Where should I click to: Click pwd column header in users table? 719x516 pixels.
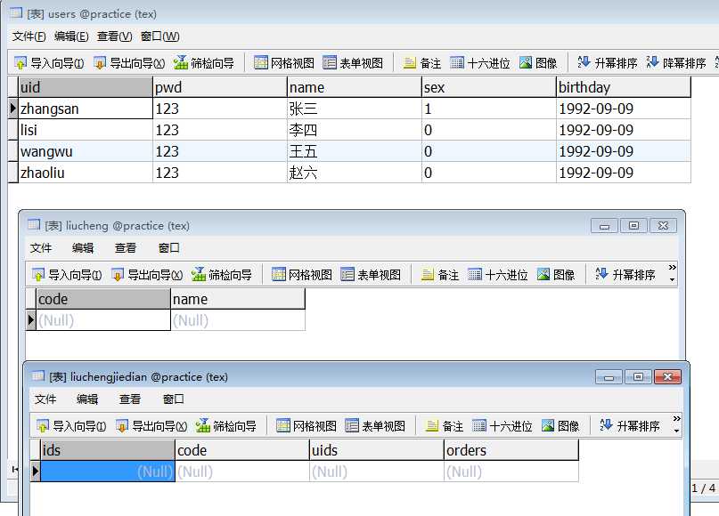(x=220, y=87)
